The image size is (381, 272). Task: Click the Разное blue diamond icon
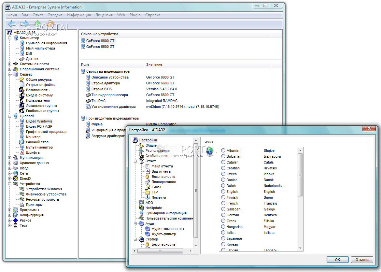point(16,220)
